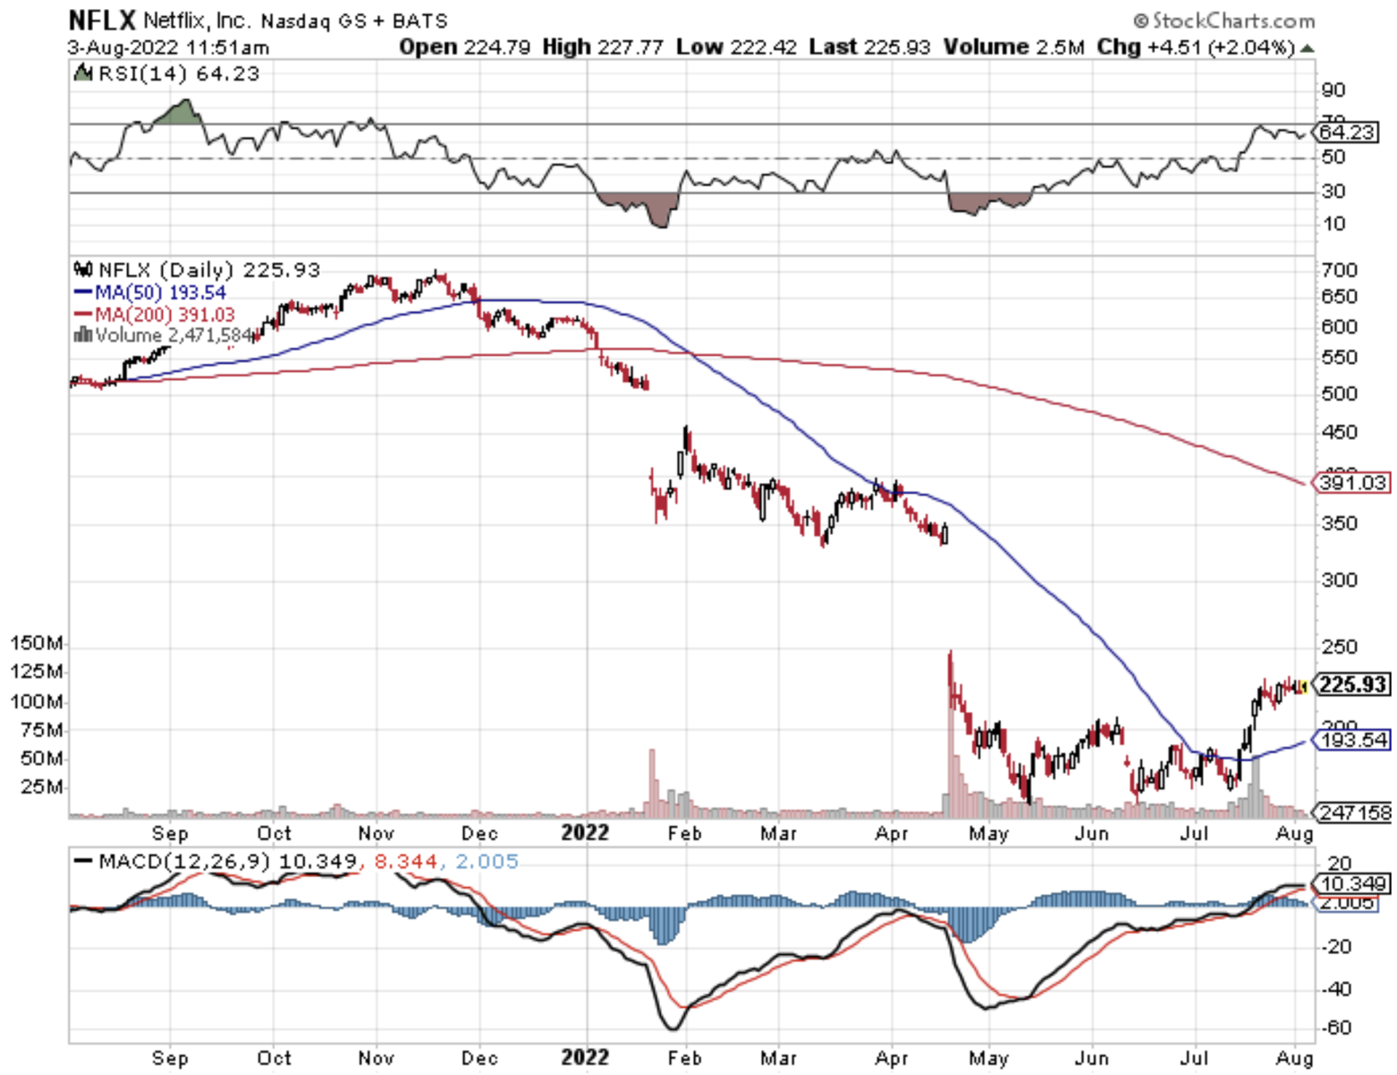The width and height of the screenshot is (1397, 1075).
Task: Click the 193.54 MA(50) tag on right axis
Action: (x=1351, y=740)
